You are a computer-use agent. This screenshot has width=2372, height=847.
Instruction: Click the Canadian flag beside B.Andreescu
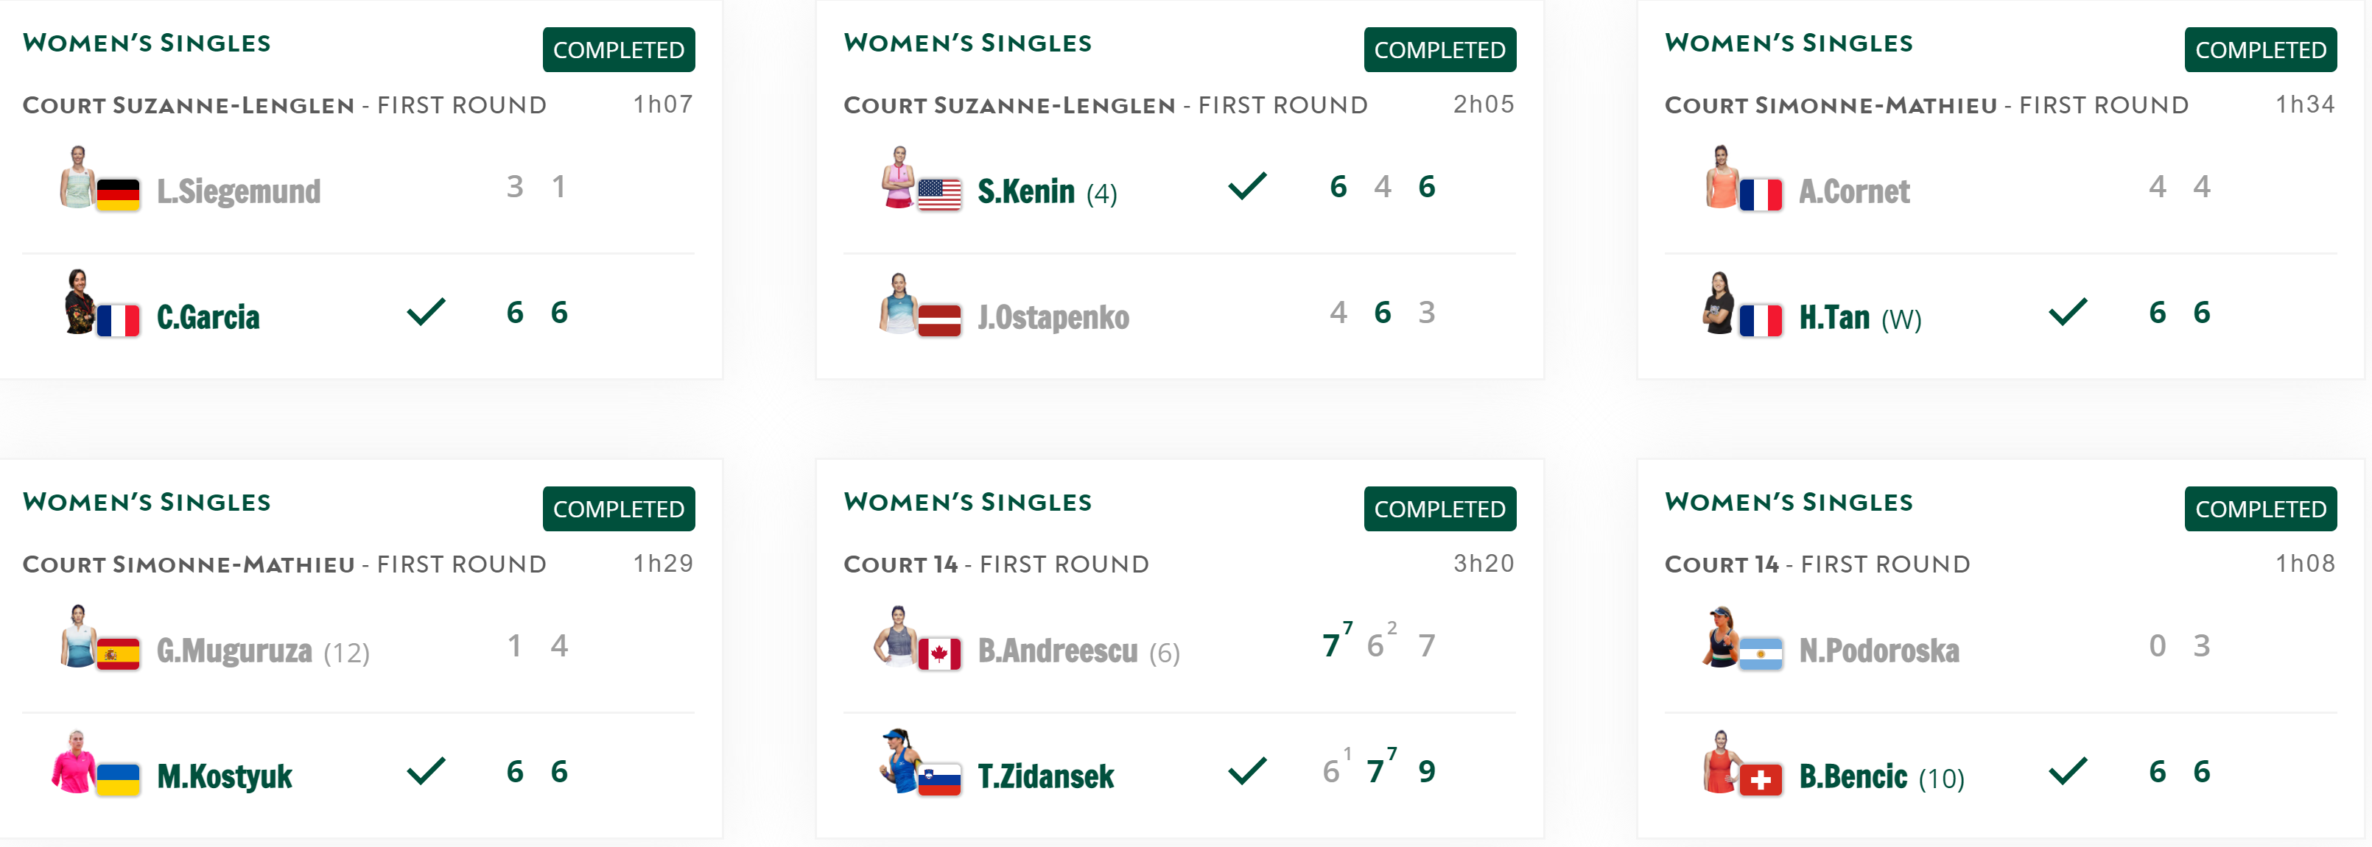pos(938,654)
